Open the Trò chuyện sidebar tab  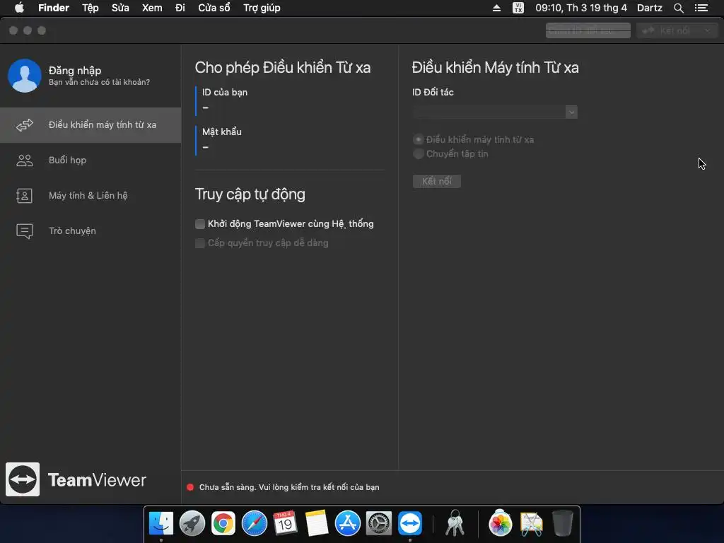tap(90, 231)
